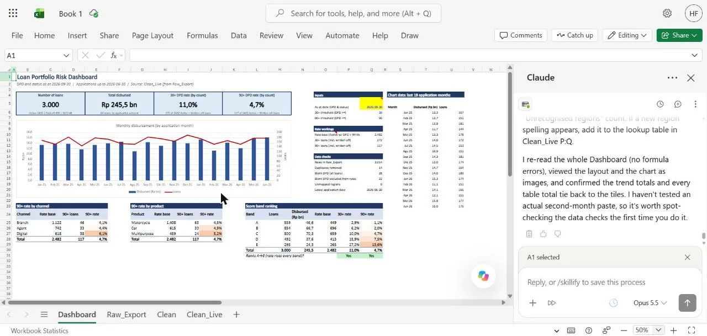Open the Settings gear
This screenshot has width=707, height=336.
click(x=667, y=13)
